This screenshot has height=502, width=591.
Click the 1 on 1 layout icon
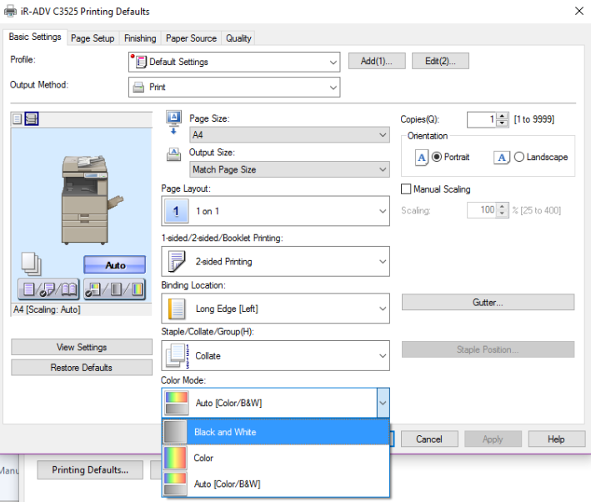coord(176,211)
